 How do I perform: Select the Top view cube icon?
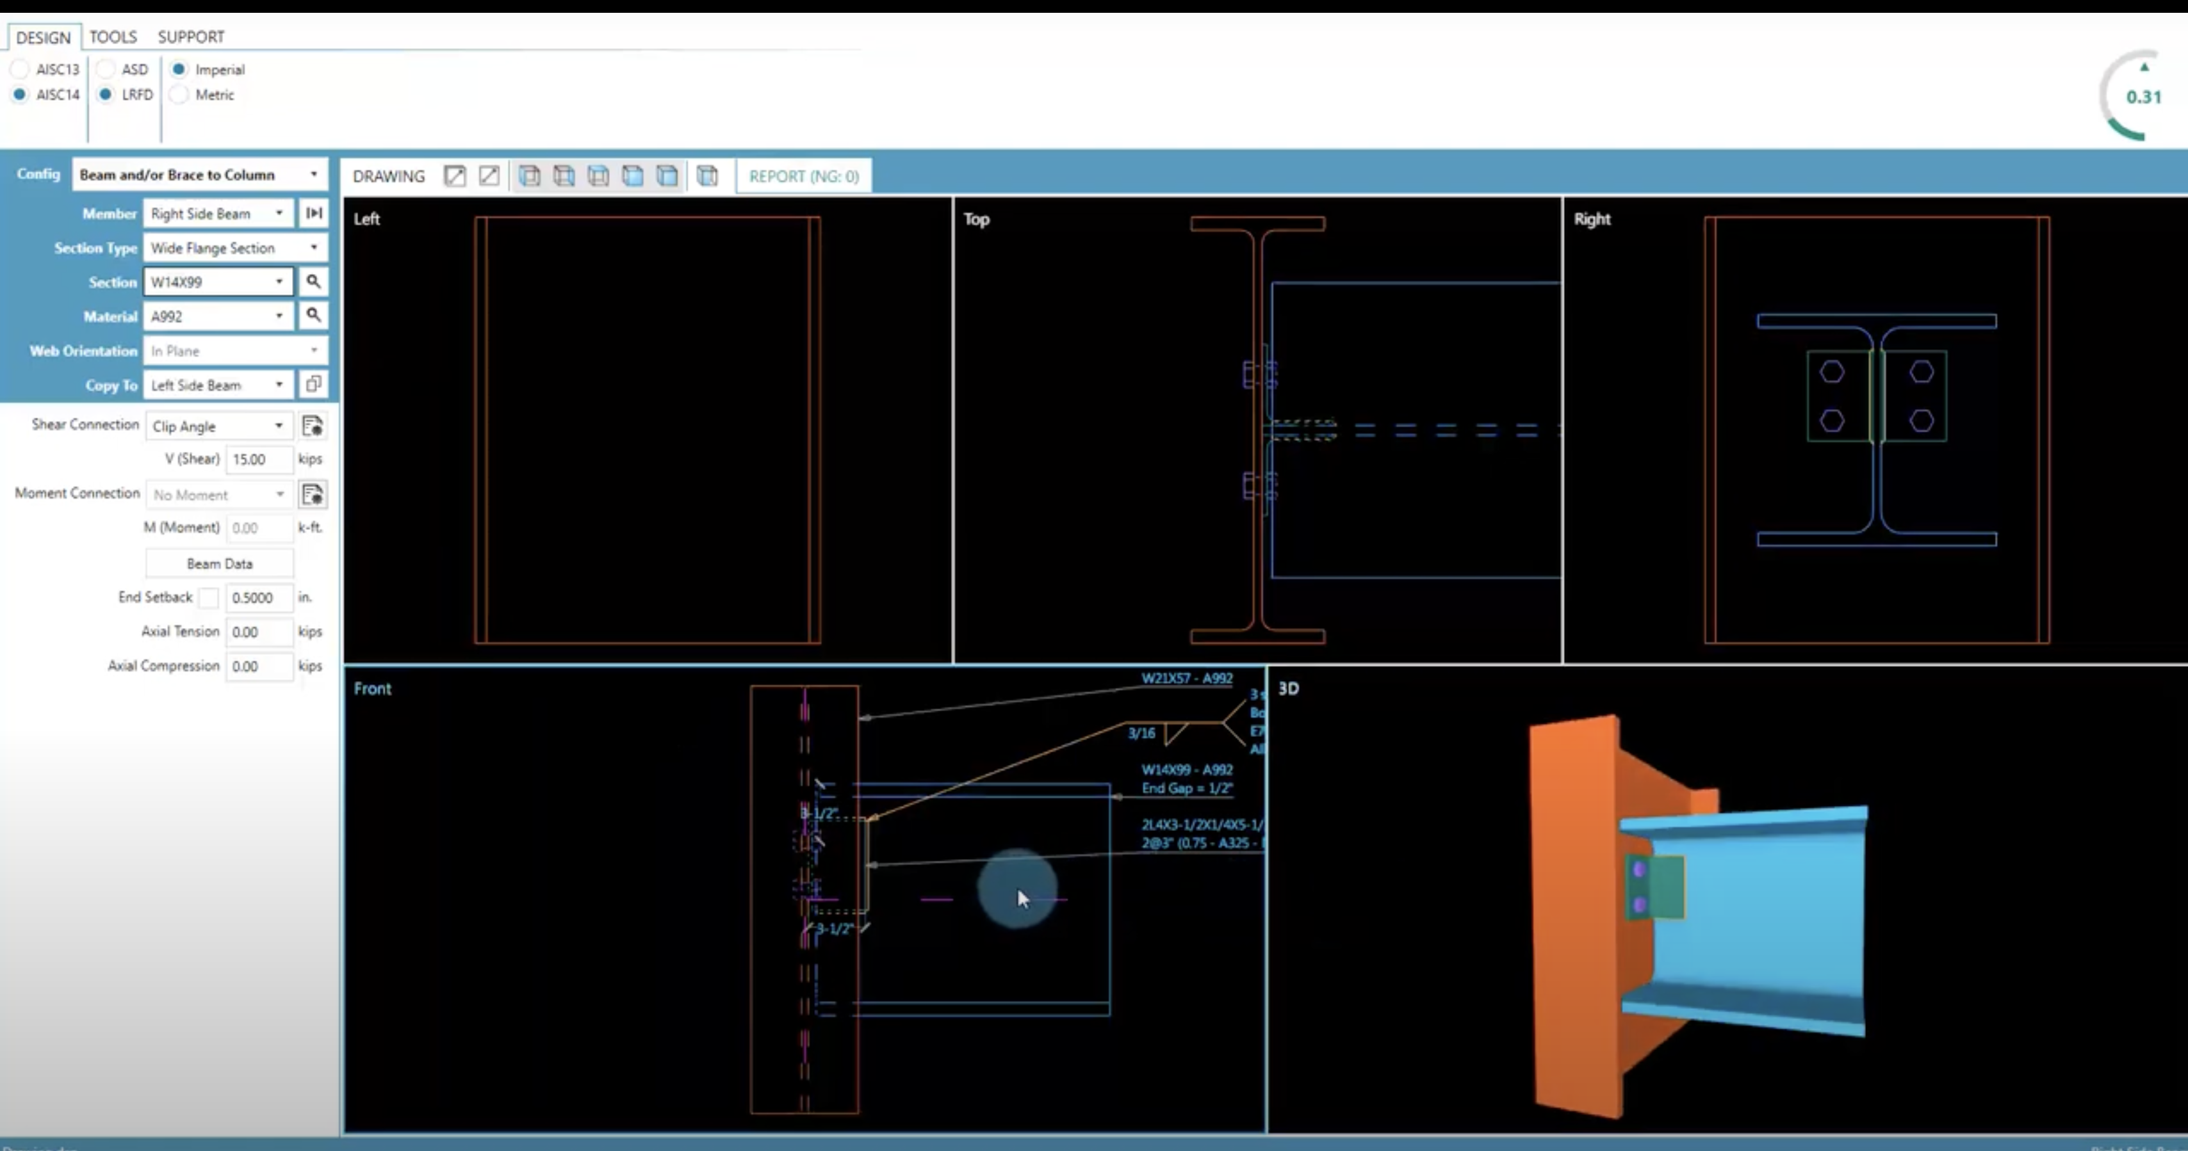599,175
